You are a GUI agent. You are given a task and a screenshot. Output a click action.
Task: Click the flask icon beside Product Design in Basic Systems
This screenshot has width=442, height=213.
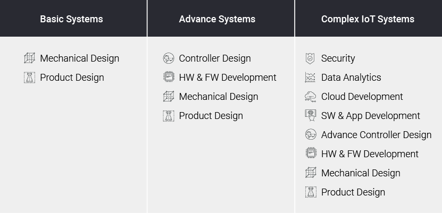click(x=29, y=78)
